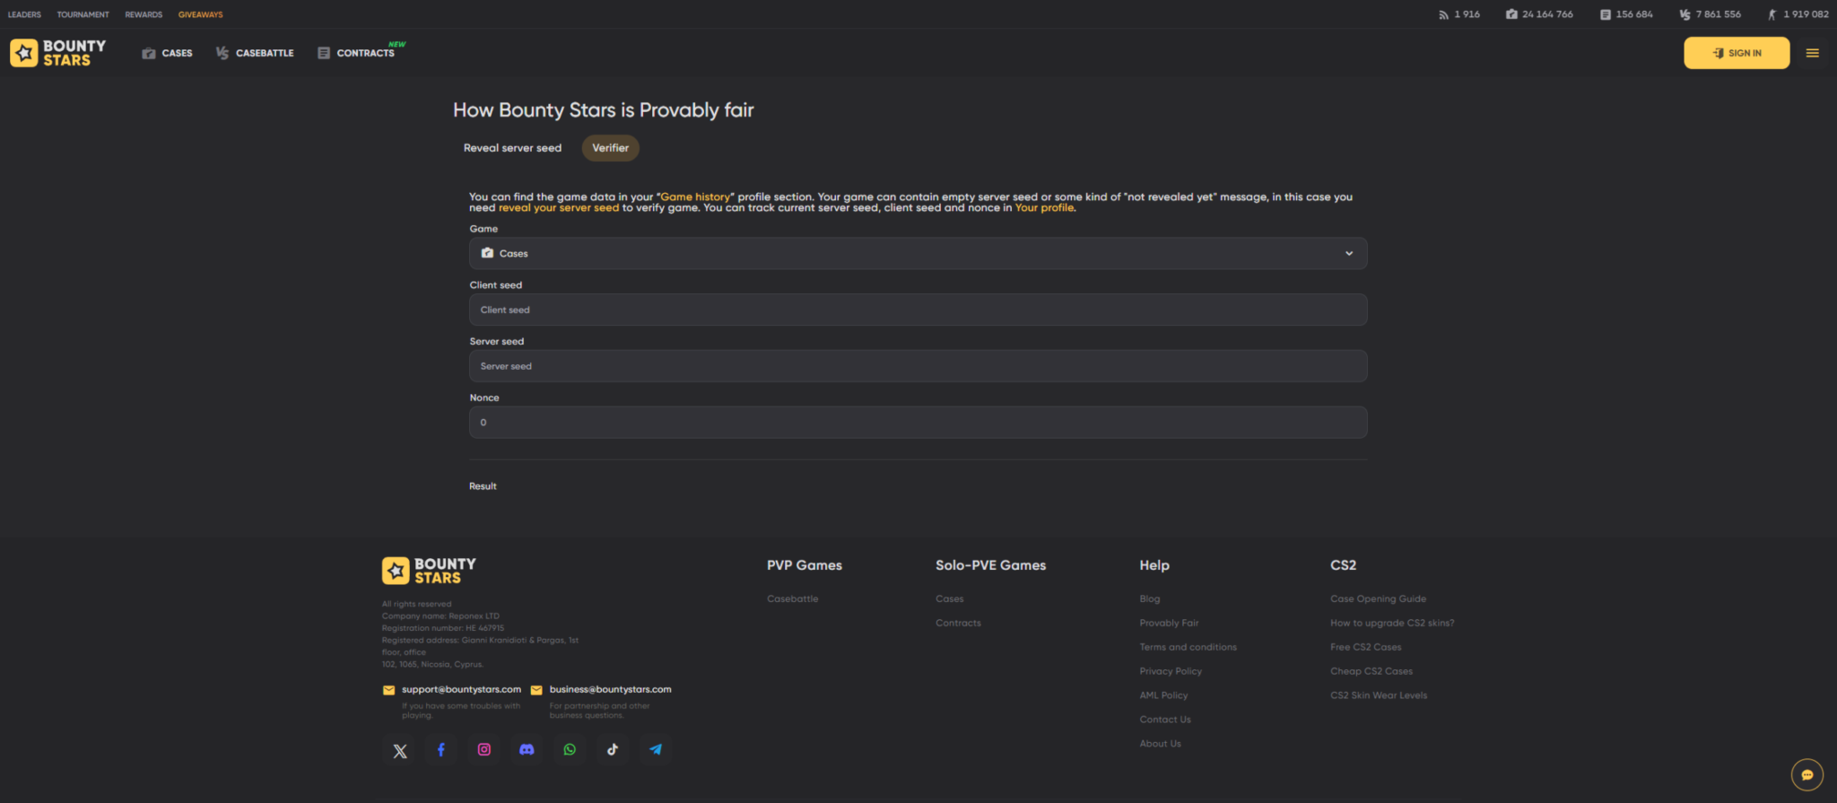This screenshot has width=1837, height=803.
Task: Open How to upgrade CS2 skins
Action: [x=1392, y=623]
